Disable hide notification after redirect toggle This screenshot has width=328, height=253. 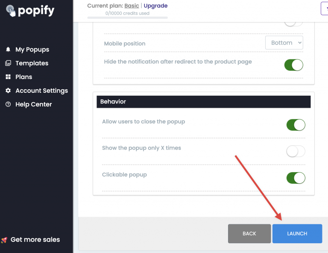(x=293, y=65)
